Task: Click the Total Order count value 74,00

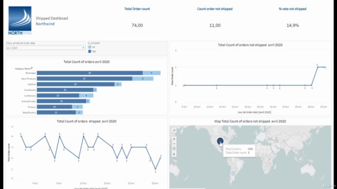Action: (137, 25)
